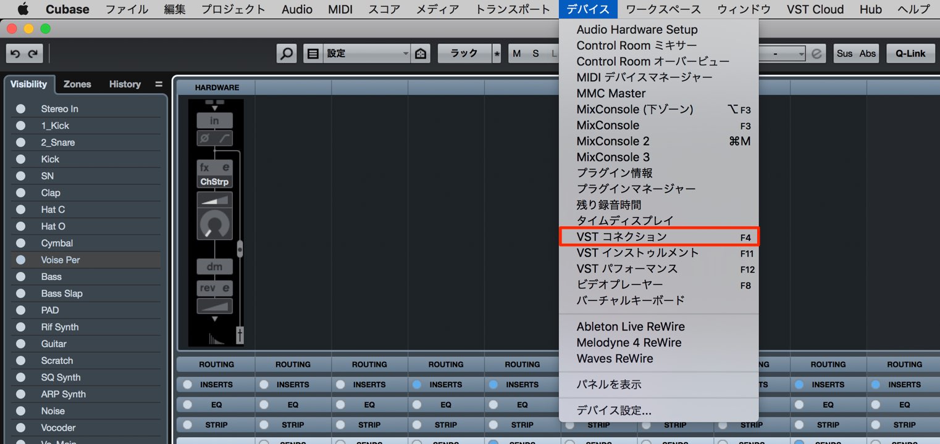The image size is (940, 444).
Task: Click the house-shaped icon beside 設定
Action: pyautogui.click(x=421, y=54)
